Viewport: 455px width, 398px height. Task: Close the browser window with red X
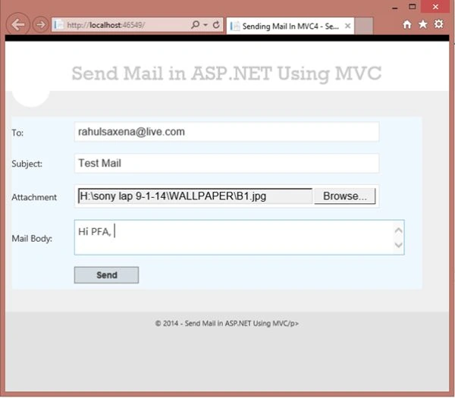click(435, 6)
